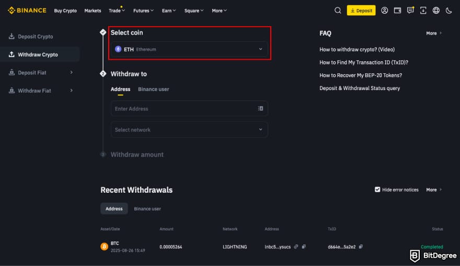The width and height of the screenshot is (460, 266).
Task: Select the Address tab under Withdraw to
Action: (x=120, y=90)
